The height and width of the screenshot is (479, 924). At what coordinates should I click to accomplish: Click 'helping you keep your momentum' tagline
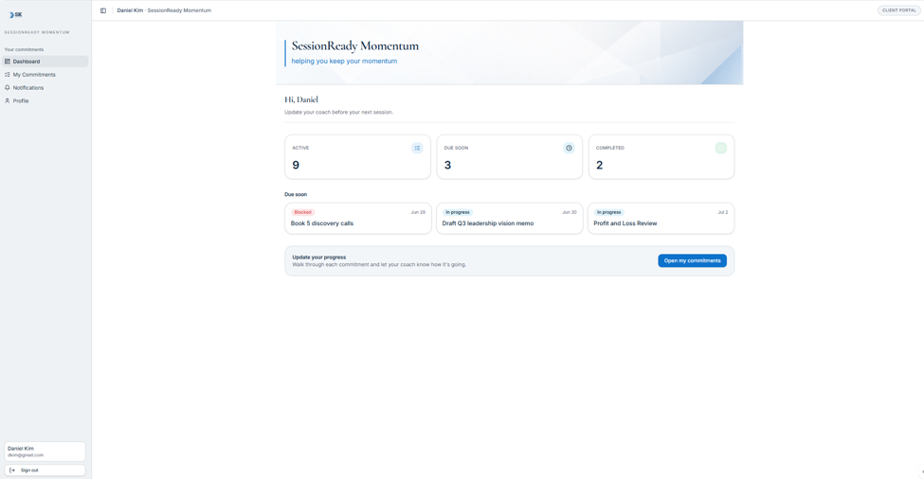[x=344, y=62]
